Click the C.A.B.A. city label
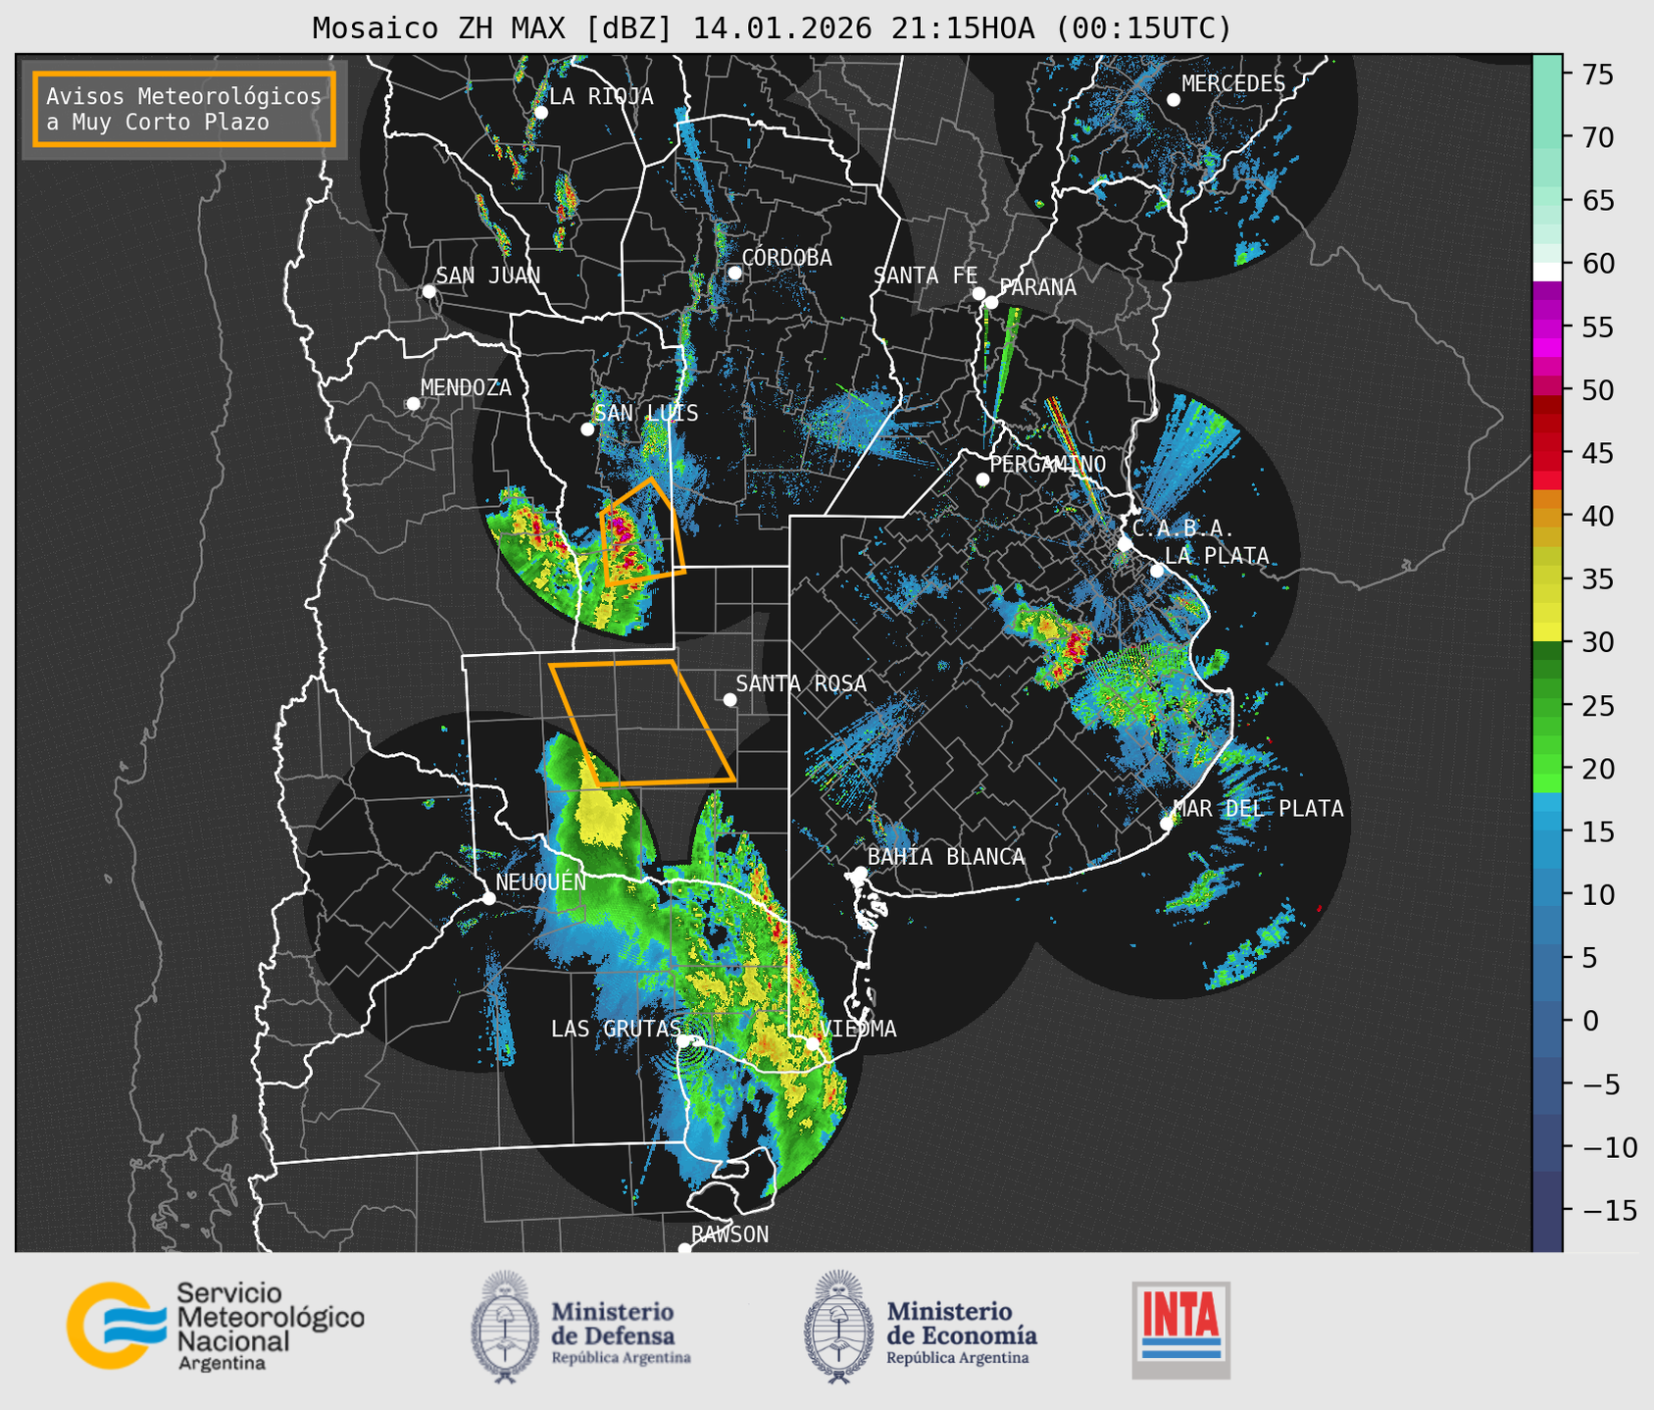Image resolution: width=1654 pixels, height=1410 pixels. click(x=1183, y=529)
